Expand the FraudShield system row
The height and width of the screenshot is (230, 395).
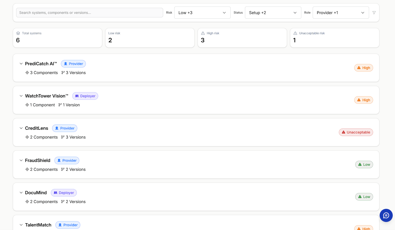pyautogui.click(x=21, y=160)
